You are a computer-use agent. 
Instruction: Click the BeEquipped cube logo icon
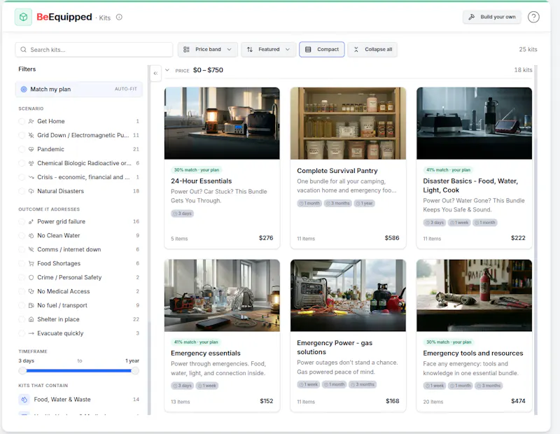pyautogui.click(x=23, y=17)
